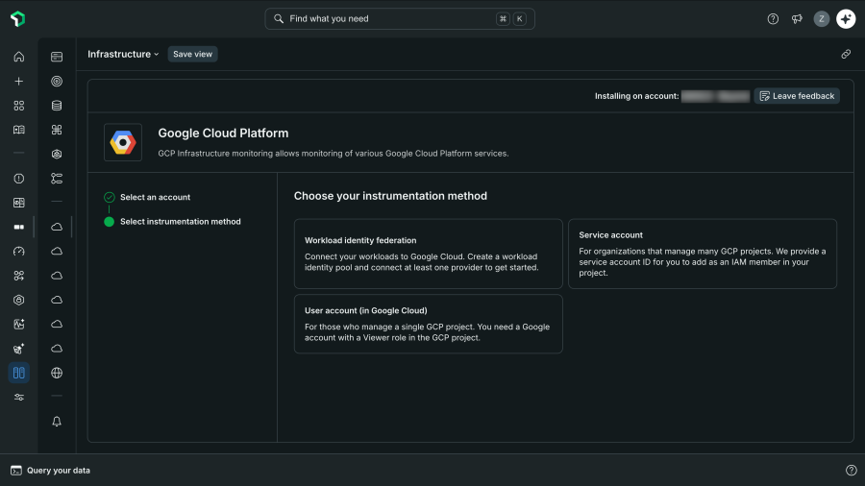Click the globe icon in secondary sidebar
The height and width of the screenshot is (486, 865).
tap(57, 373)
